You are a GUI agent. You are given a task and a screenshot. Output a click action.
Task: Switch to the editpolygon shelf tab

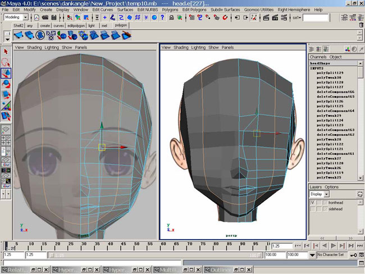coord(76,26)
